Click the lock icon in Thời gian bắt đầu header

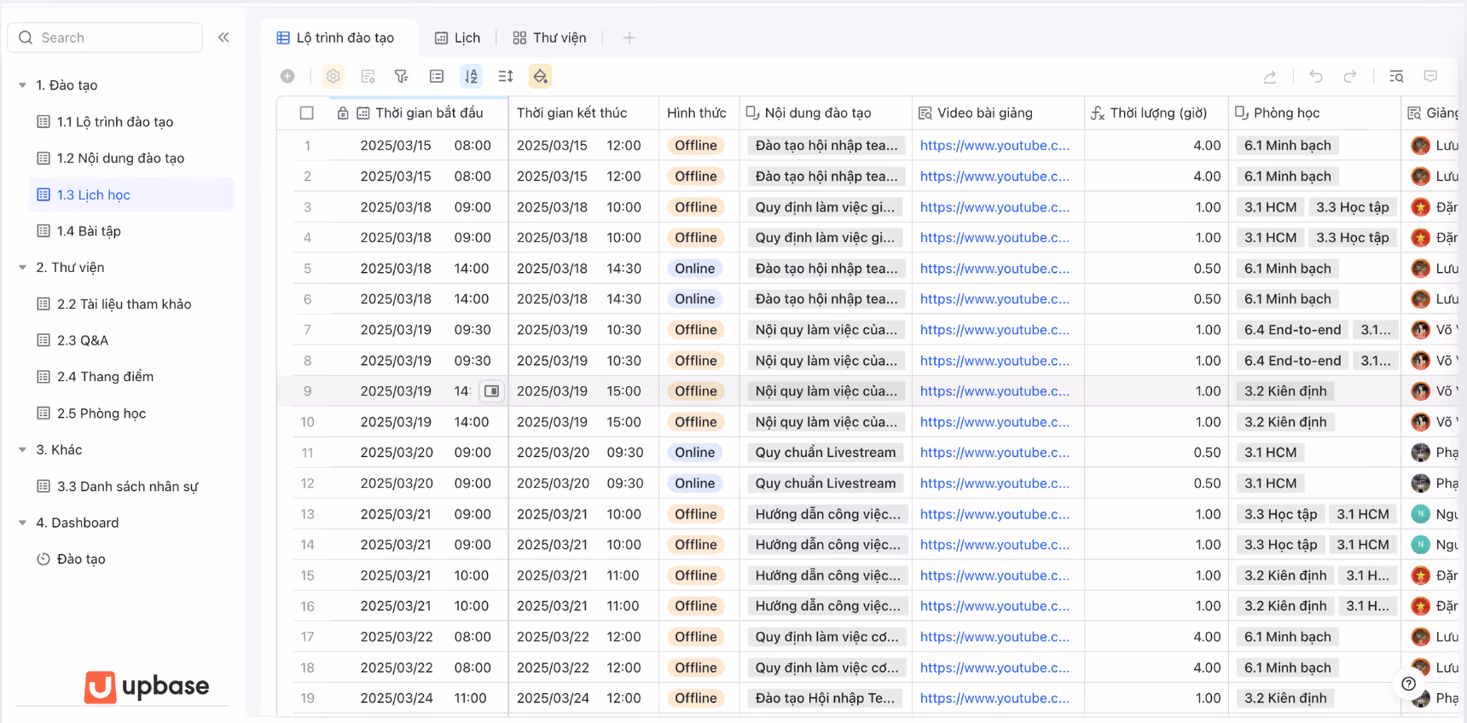click(343, 113)
